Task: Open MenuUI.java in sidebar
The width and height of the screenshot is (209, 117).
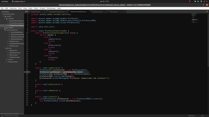Action: [13, 55]
